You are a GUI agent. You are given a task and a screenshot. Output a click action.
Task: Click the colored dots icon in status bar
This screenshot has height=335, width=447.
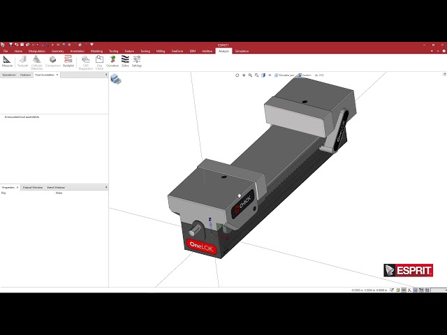click(398, 290)
